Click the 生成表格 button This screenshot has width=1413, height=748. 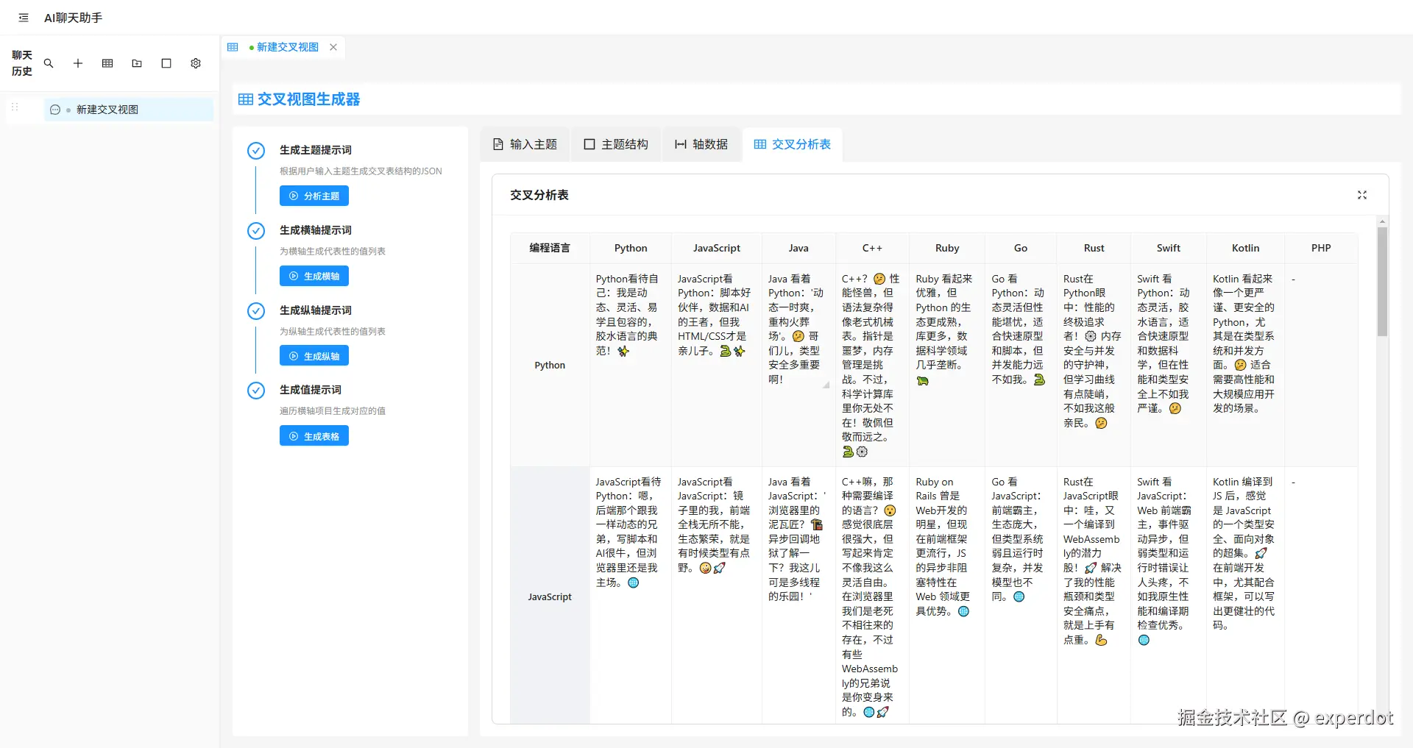click(314, 435)
